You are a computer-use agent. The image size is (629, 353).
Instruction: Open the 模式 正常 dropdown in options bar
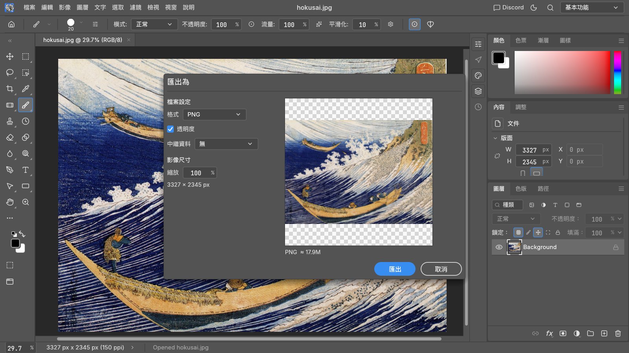click(x=154, y=24)
